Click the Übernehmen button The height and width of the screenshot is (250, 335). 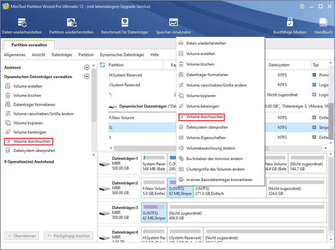tap(21, 236)
